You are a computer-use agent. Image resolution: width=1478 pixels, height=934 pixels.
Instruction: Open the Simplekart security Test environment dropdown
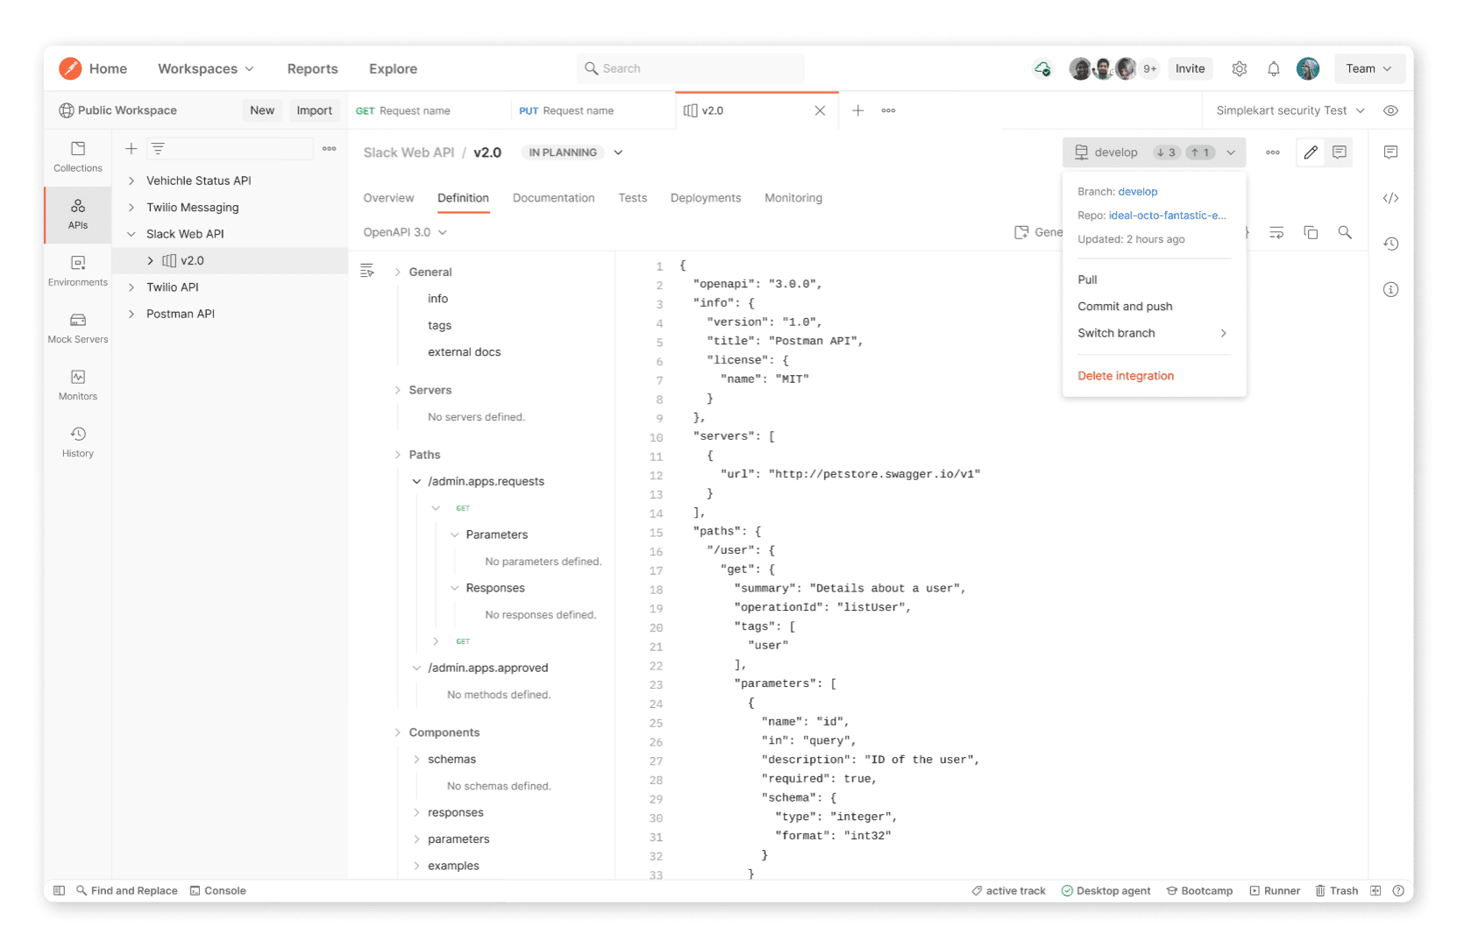coord(1290,110)
